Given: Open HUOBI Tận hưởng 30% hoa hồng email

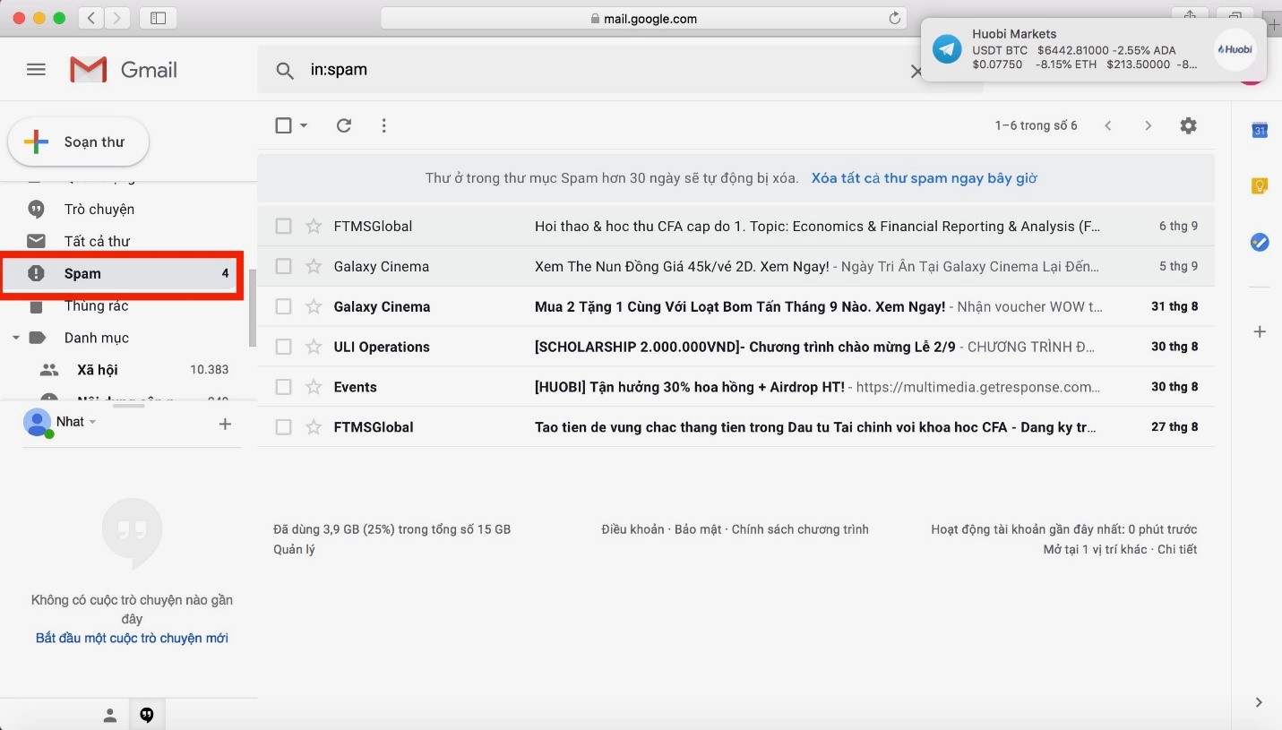Looking at the screenshot, I should [x=690, y=387].
